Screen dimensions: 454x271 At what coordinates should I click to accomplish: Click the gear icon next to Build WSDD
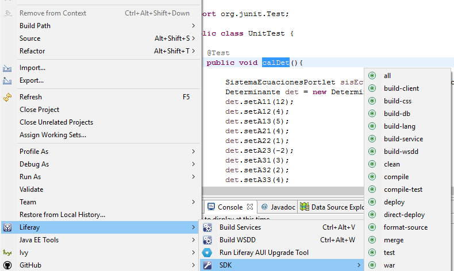point(207,240)
